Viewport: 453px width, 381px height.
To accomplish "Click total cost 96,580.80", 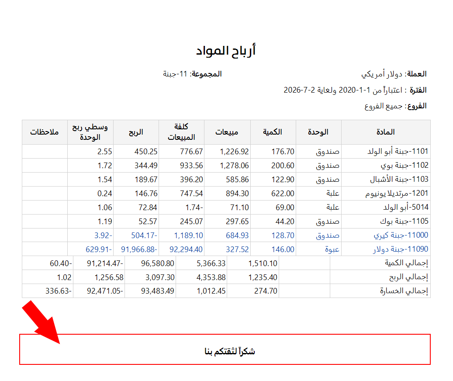I will [157, 264].
